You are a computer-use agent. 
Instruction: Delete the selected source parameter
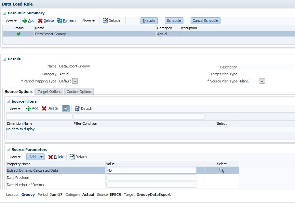click(57, 157)
